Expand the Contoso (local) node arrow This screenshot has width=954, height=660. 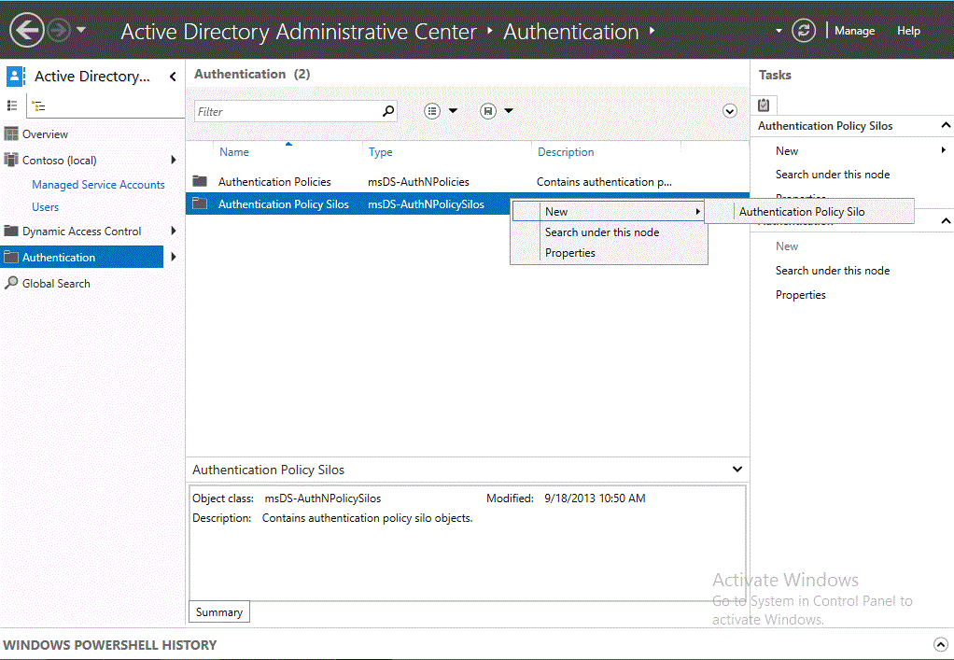pos(174,160)
